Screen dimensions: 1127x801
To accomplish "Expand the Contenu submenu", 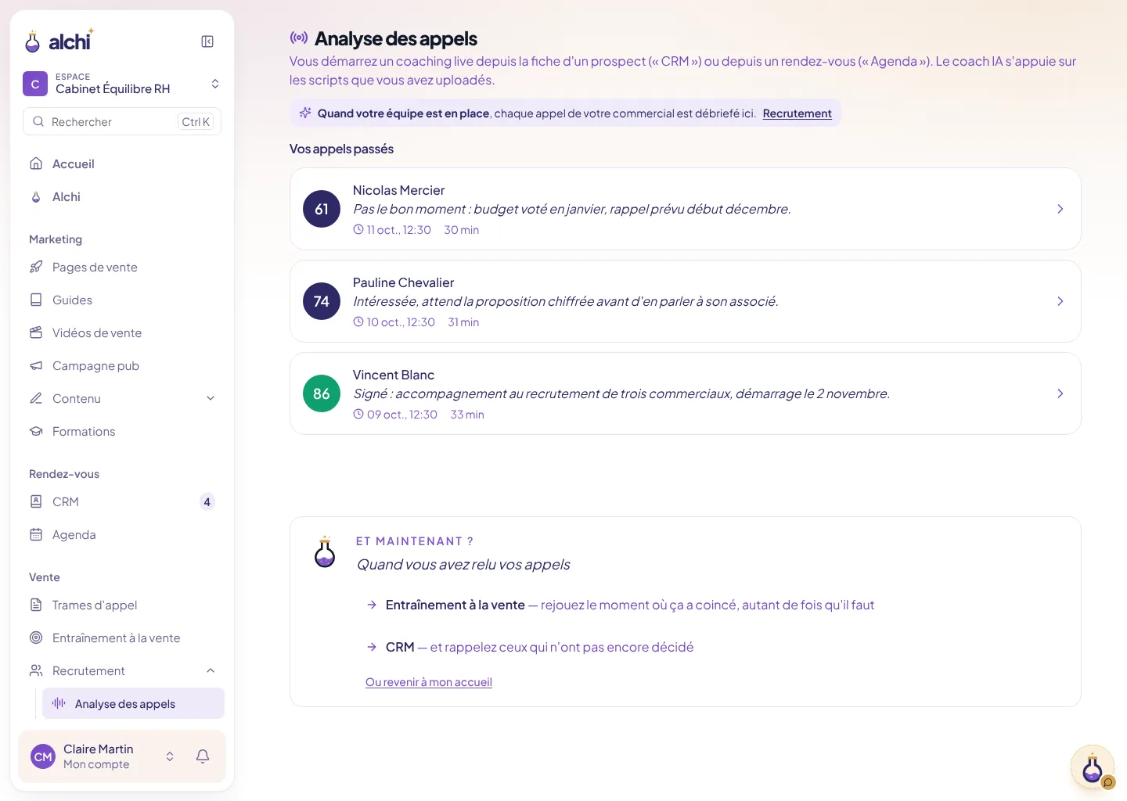I will 211,398.
